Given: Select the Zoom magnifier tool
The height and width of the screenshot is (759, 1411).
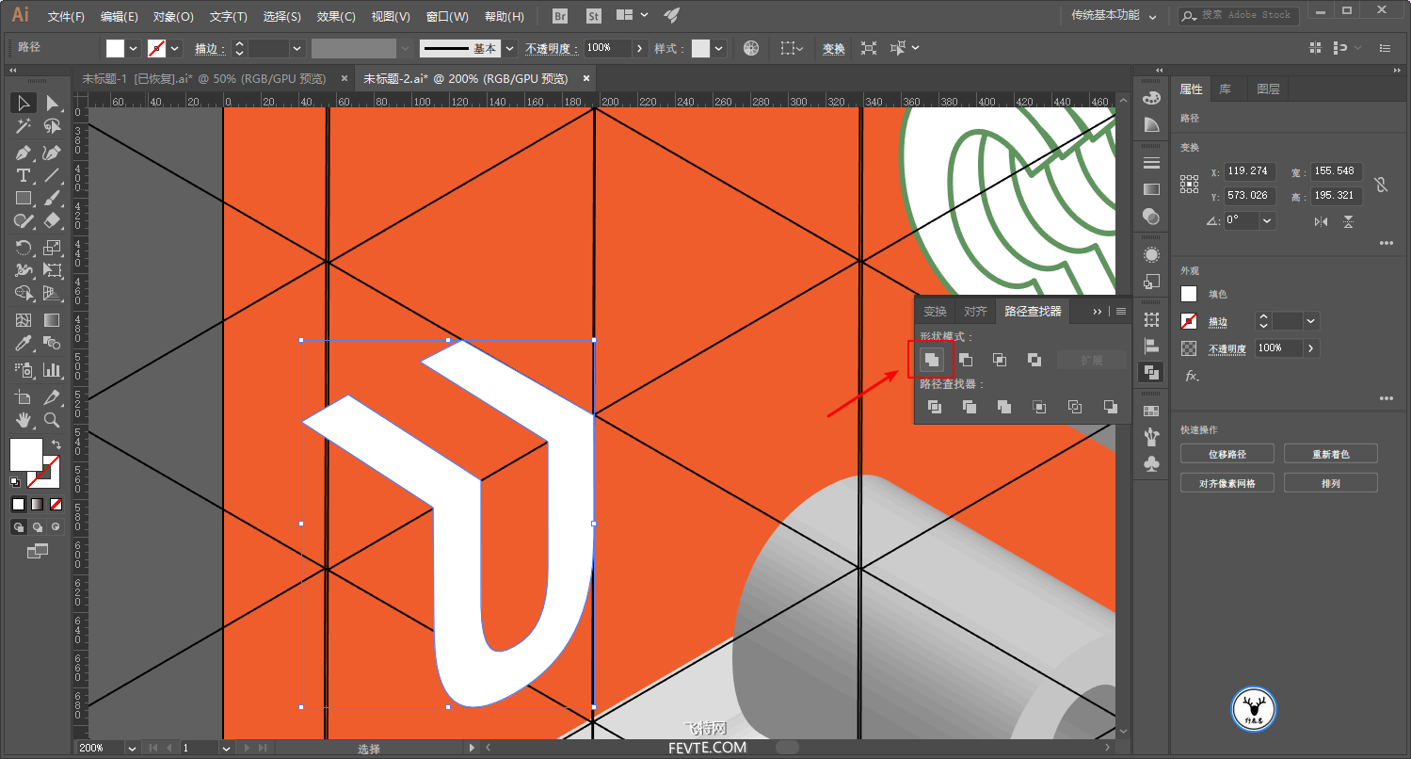Looking at the screenshot, I should (52, 420).
